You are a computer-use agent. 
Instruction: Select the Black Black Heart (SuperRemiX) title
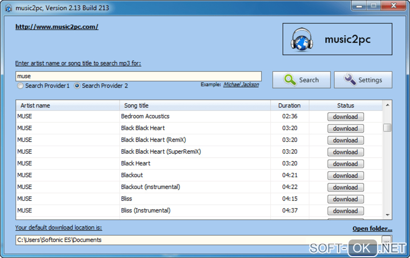[161, 152]
